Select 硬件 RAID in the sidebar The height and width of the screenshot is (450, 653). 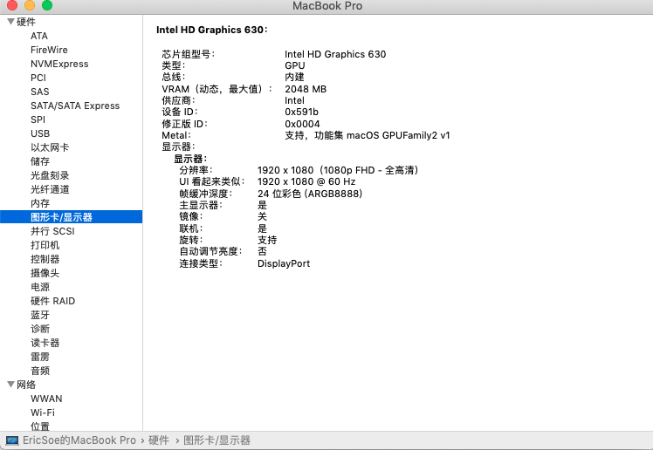point(53,301)
